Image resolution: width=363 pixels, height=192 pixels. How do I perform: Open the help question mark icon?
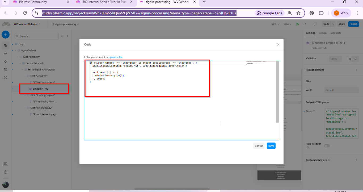(6, 172)
